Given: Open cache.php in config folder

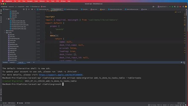Looking at the screenshot, I should tap(12, 41).
